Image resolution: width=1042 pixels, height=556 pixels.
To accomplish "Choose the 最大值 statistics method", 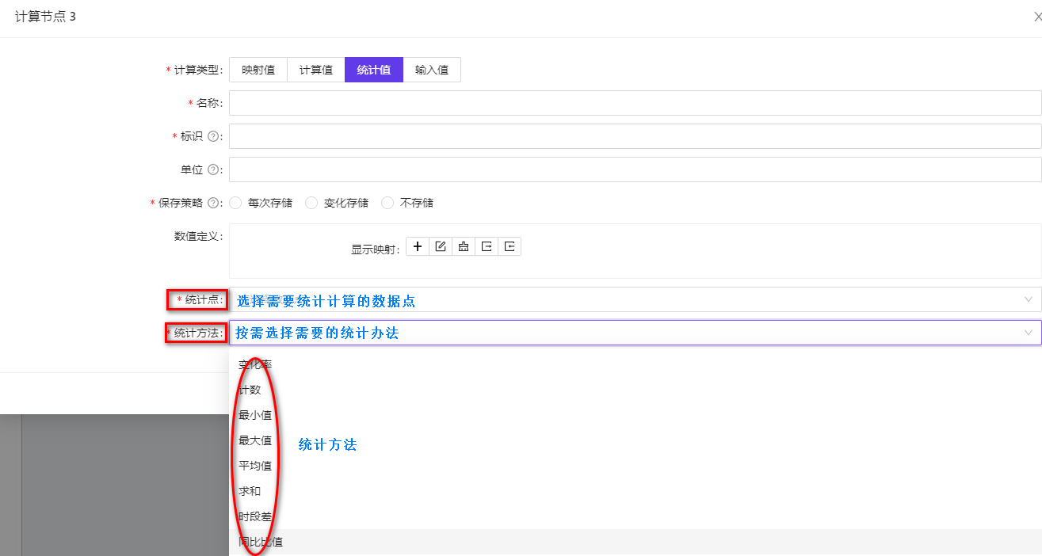I will click(x=254, y=440).
